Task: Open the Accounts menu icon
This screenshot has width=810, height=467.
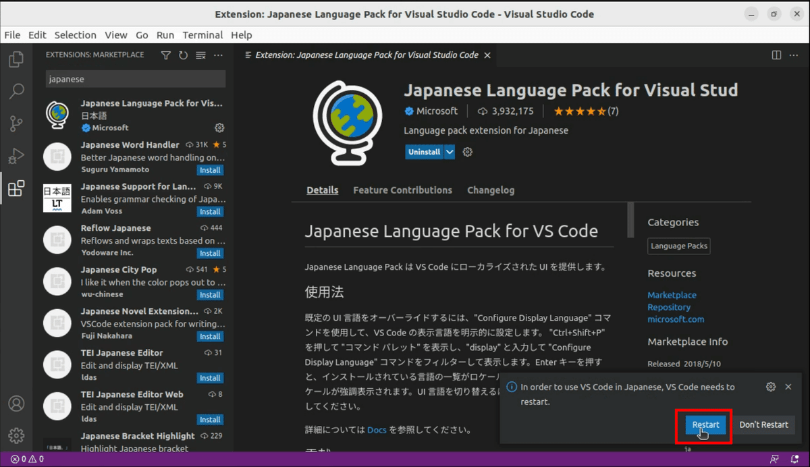Action: (16, 404)
